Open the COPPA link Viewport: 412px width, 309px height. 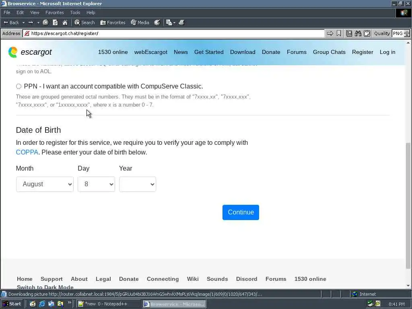[27, 152]
